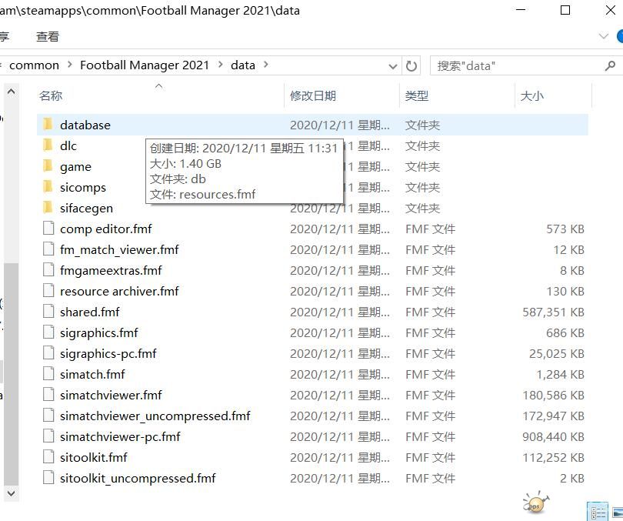Minimize the Explorer window

[x=521, y=10]
